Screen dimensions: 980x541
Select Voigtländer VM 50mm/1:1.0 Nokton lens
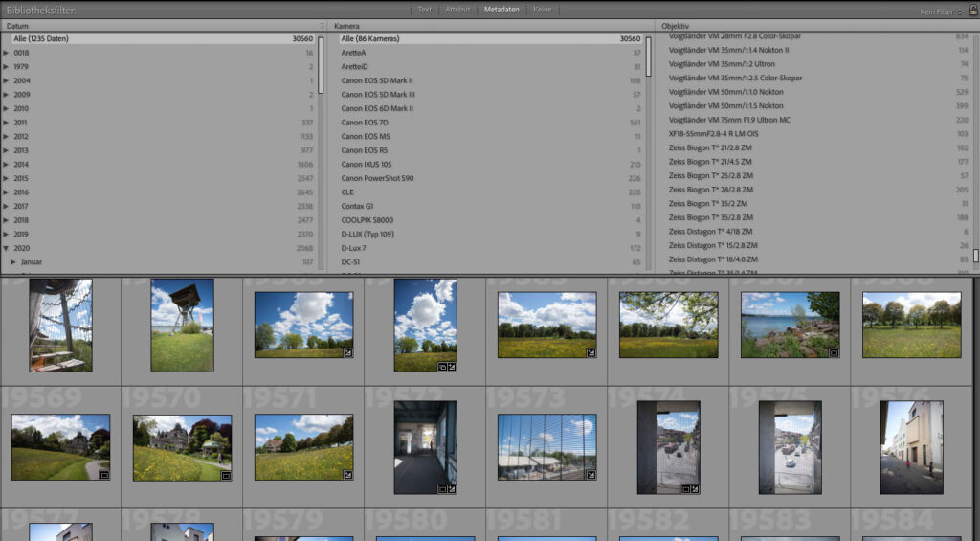pos(818,92)
